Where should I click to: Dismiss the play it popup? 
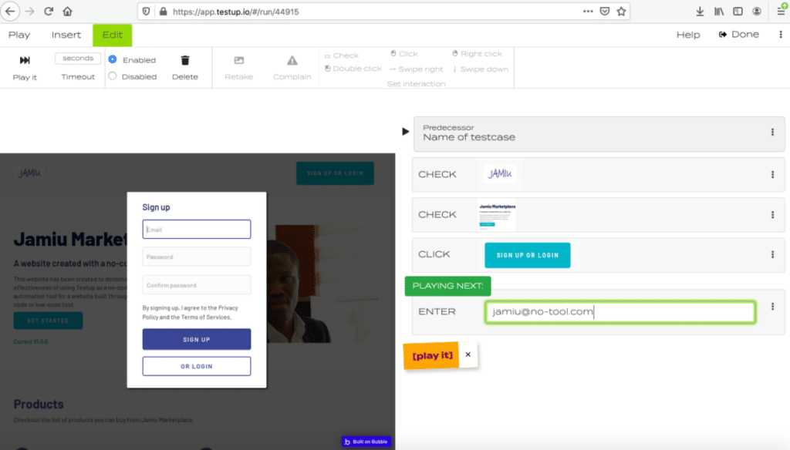tap(468, 354)
